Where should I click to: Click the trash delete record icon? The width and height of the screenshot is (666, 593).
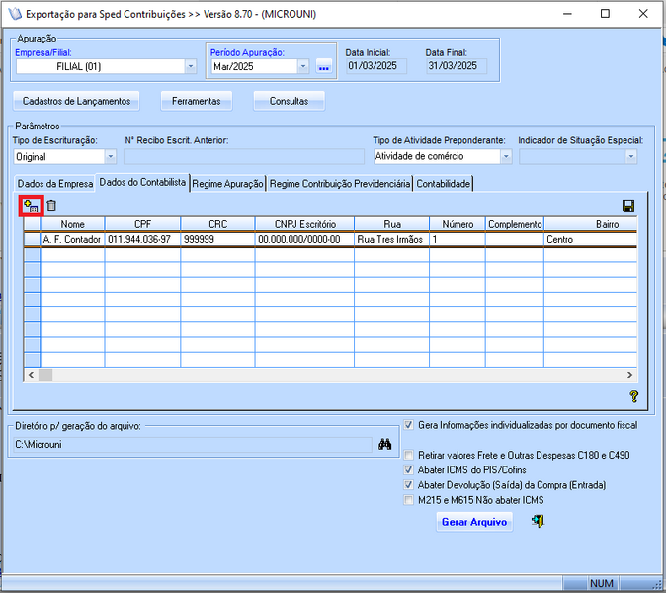coord(51,206)
